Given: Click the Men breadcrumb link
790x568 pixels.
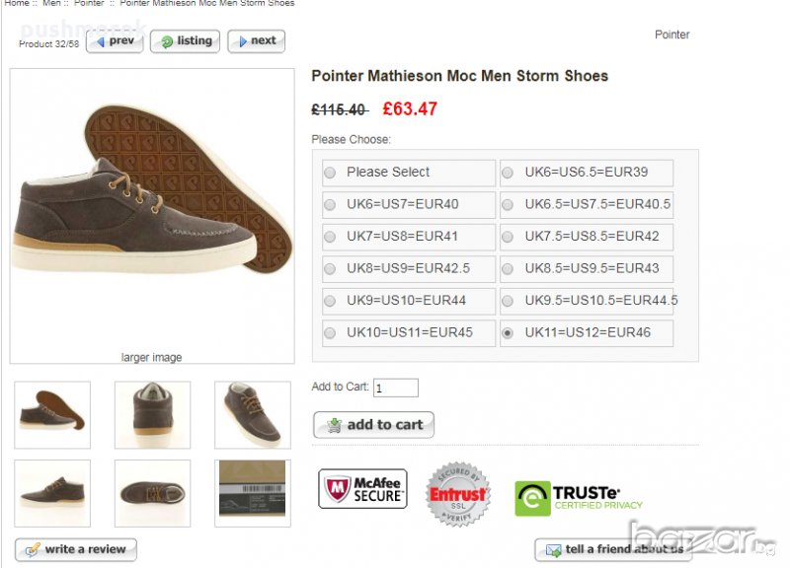Looking at the screenshot, I should (x=51, y=4).
